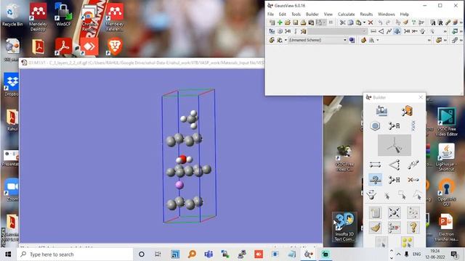This screenshot has height=261, width=465.
Task: Click the Save disk icon in GaussView toolbar
Action: coord(296,22)
